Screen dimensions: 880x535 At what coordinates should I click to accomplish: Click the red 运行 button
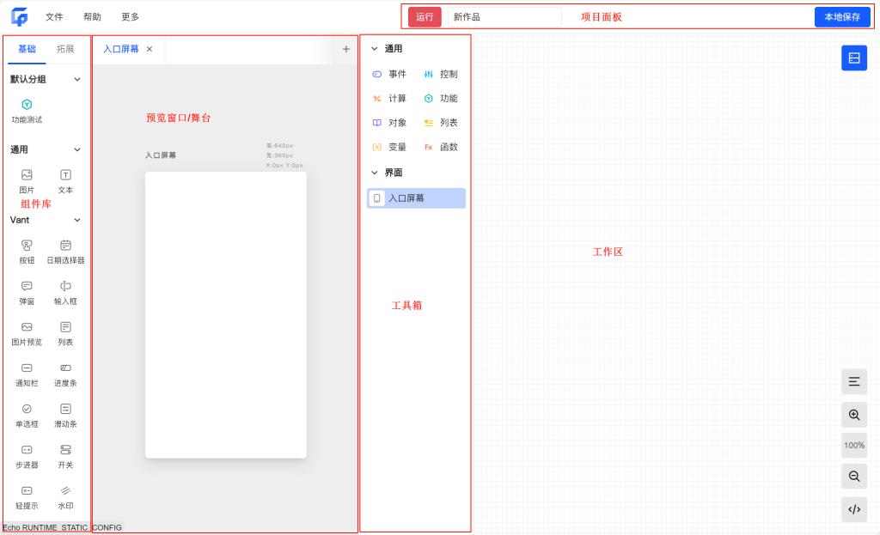click(x=425, y=17)
